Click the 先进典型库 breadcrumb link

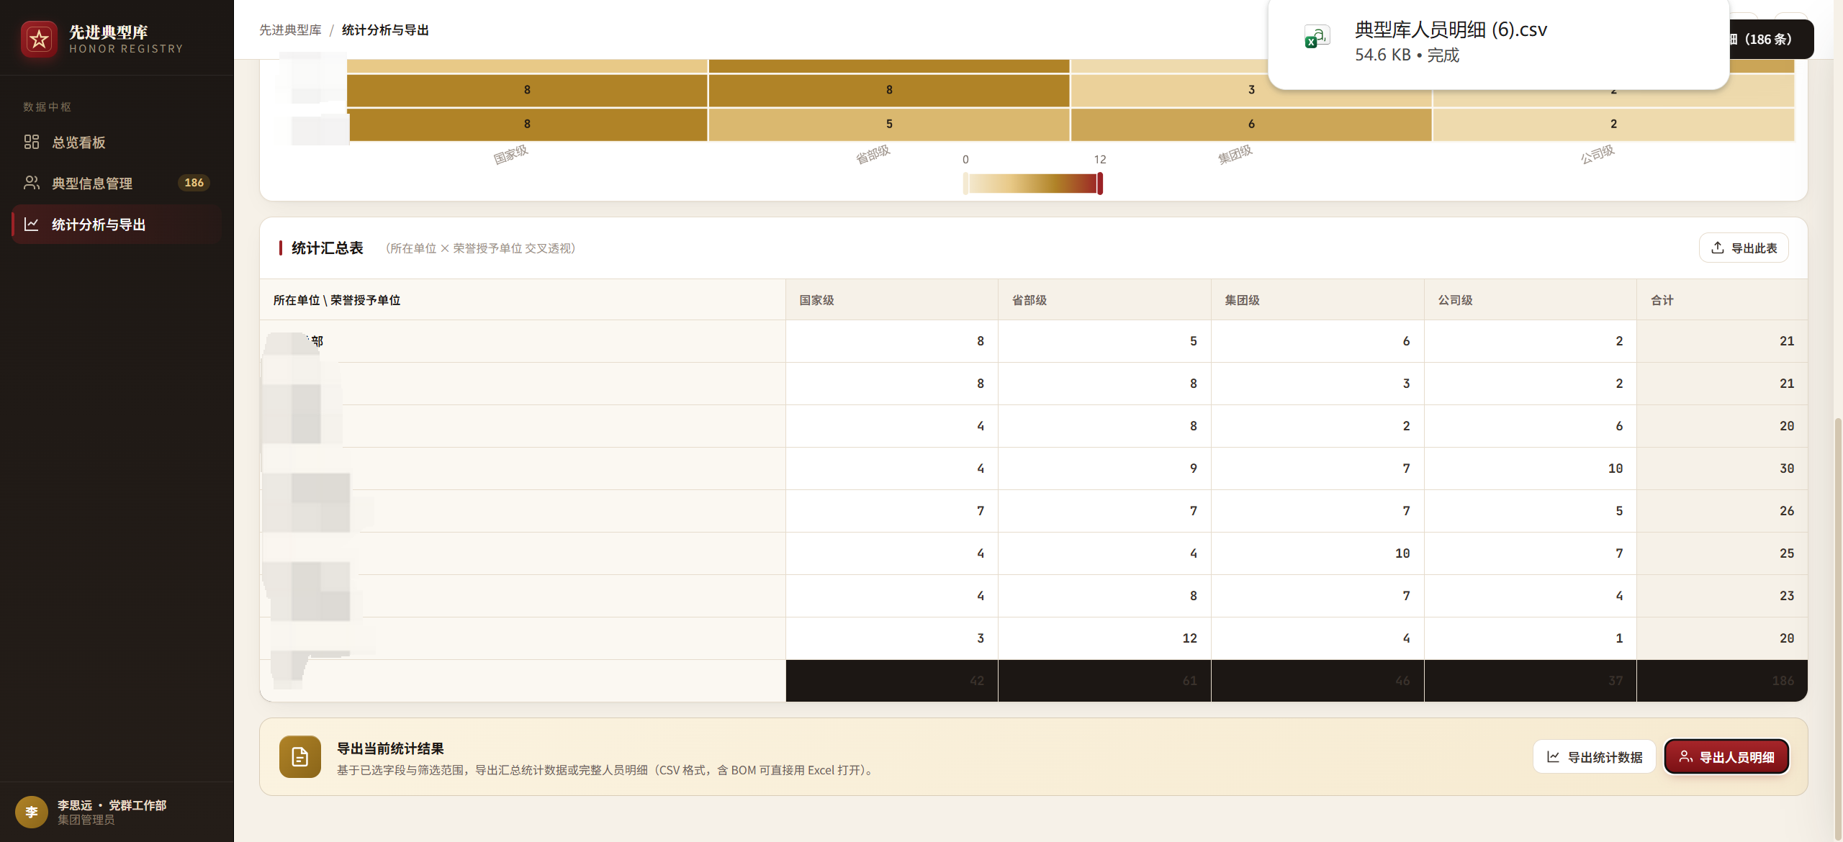click(x=290, y=30)
